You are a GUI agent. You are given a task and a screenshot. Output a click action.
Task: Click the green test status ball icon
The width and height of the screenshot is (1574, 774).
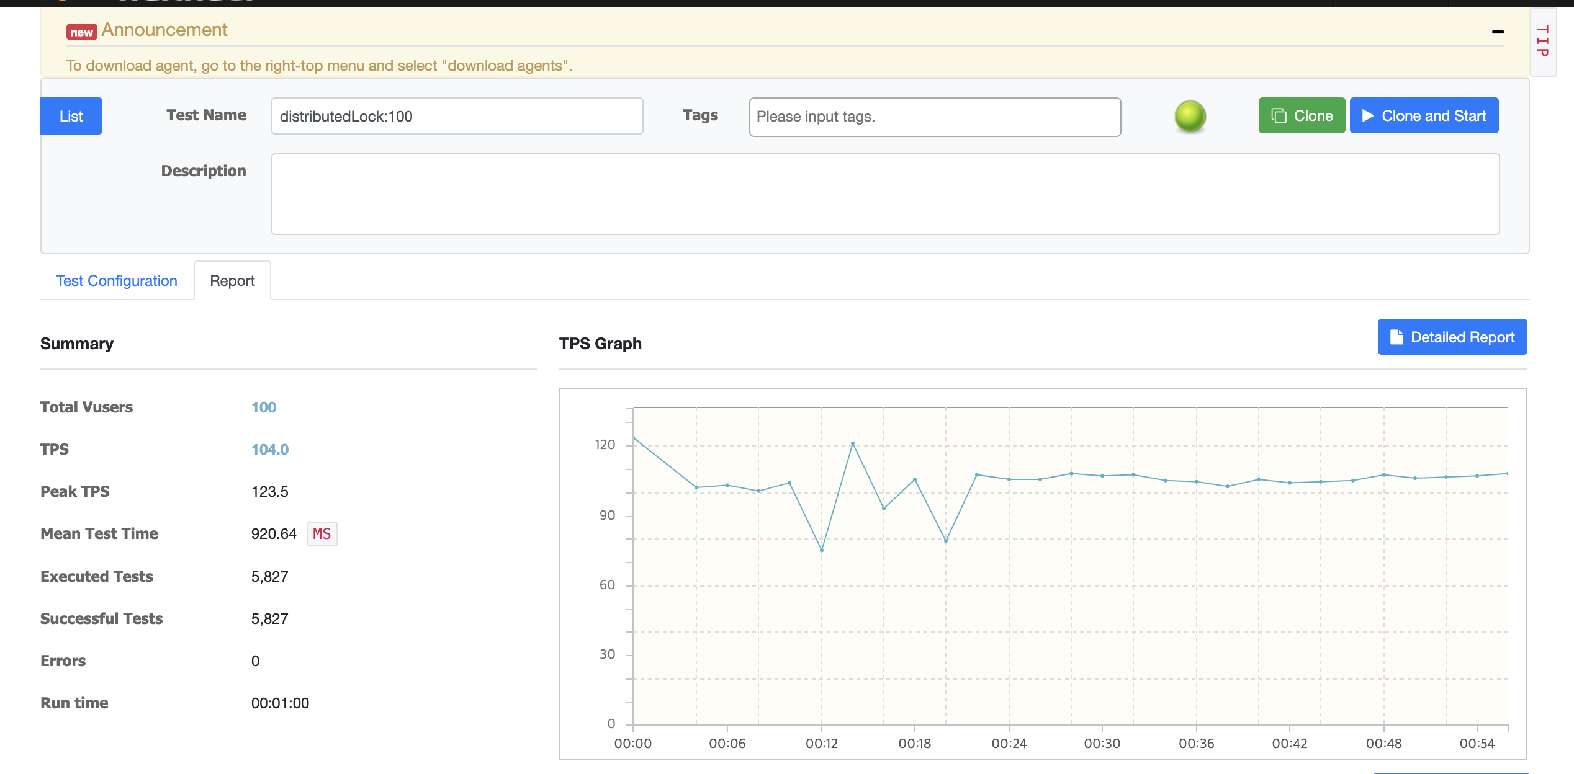1190,117
